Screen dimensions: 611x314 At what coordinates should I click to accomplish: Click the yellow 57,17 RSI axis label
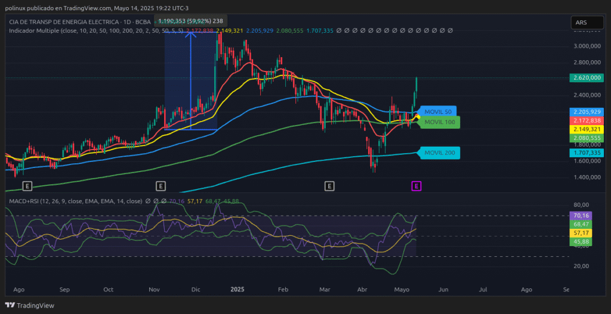[580, 232]
